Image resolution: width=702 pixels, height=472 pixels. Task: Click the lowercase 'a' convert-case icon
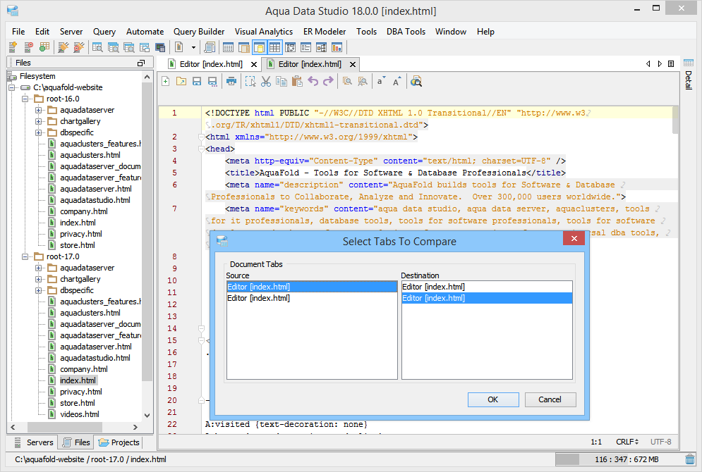[381, 81]
